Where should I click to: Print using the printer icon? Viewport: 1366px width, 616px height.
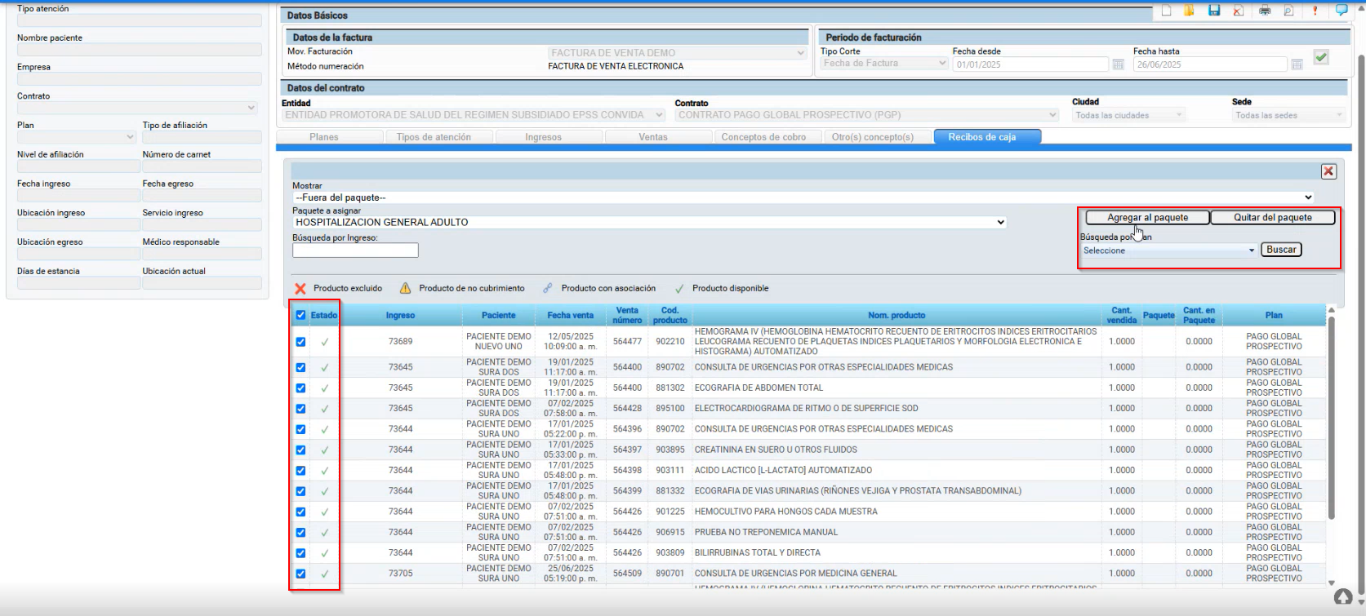[1265, 11]
